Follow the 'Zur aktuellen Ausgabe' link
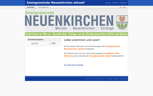 74,65
